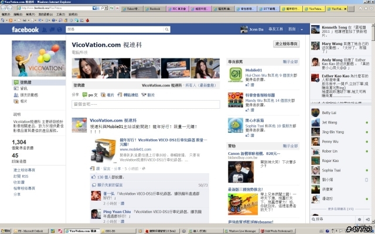The height and width of the screenshot is (234, 375).
Task: Select the 塗鴉牆 wall icon in sidebar
Action: click(16, 82)
